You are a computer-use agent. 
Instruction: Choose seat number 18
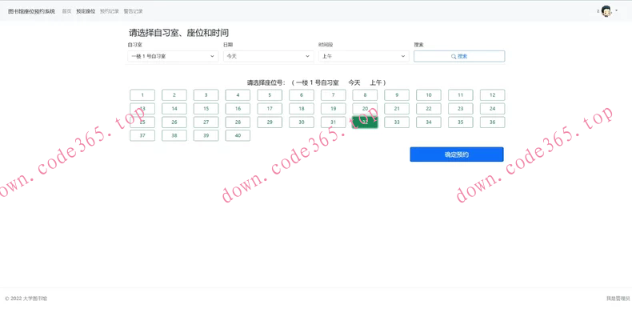302,109
